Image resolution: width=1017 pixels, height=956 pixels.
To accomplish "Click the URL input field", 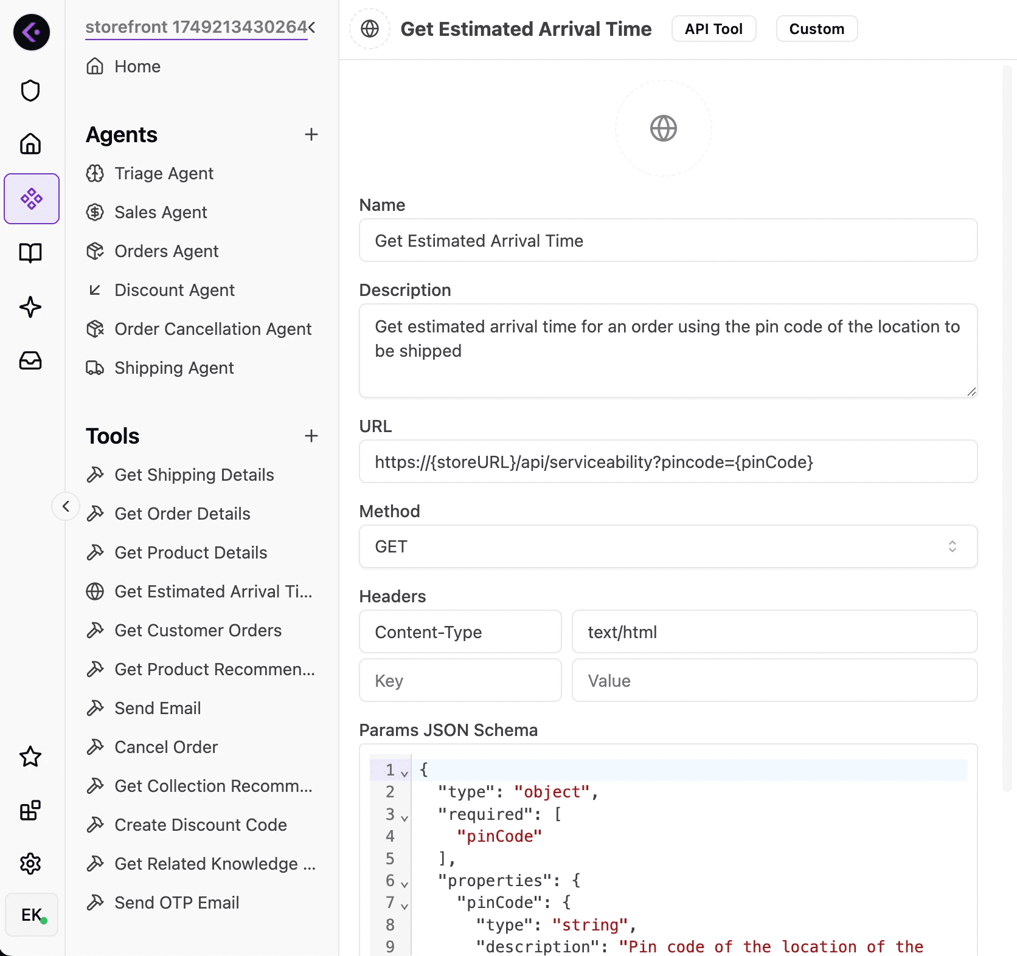I will pyautogui.click(x=668, y=461).
